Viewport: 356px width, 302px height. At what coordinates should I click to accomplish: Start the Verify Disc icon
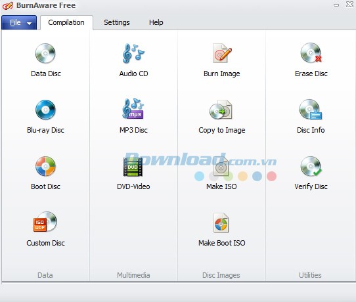pos(311,166)
